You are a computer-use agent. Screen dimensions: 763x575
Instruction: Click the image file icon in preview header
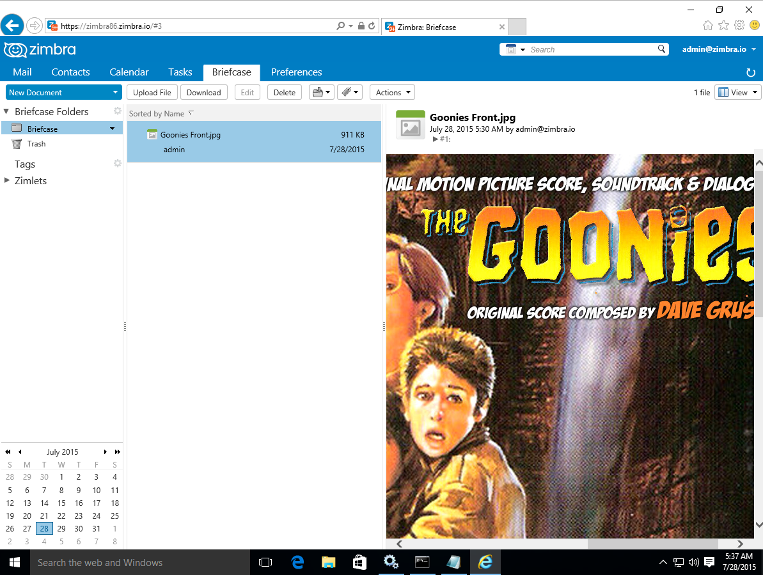click(410, 125)
